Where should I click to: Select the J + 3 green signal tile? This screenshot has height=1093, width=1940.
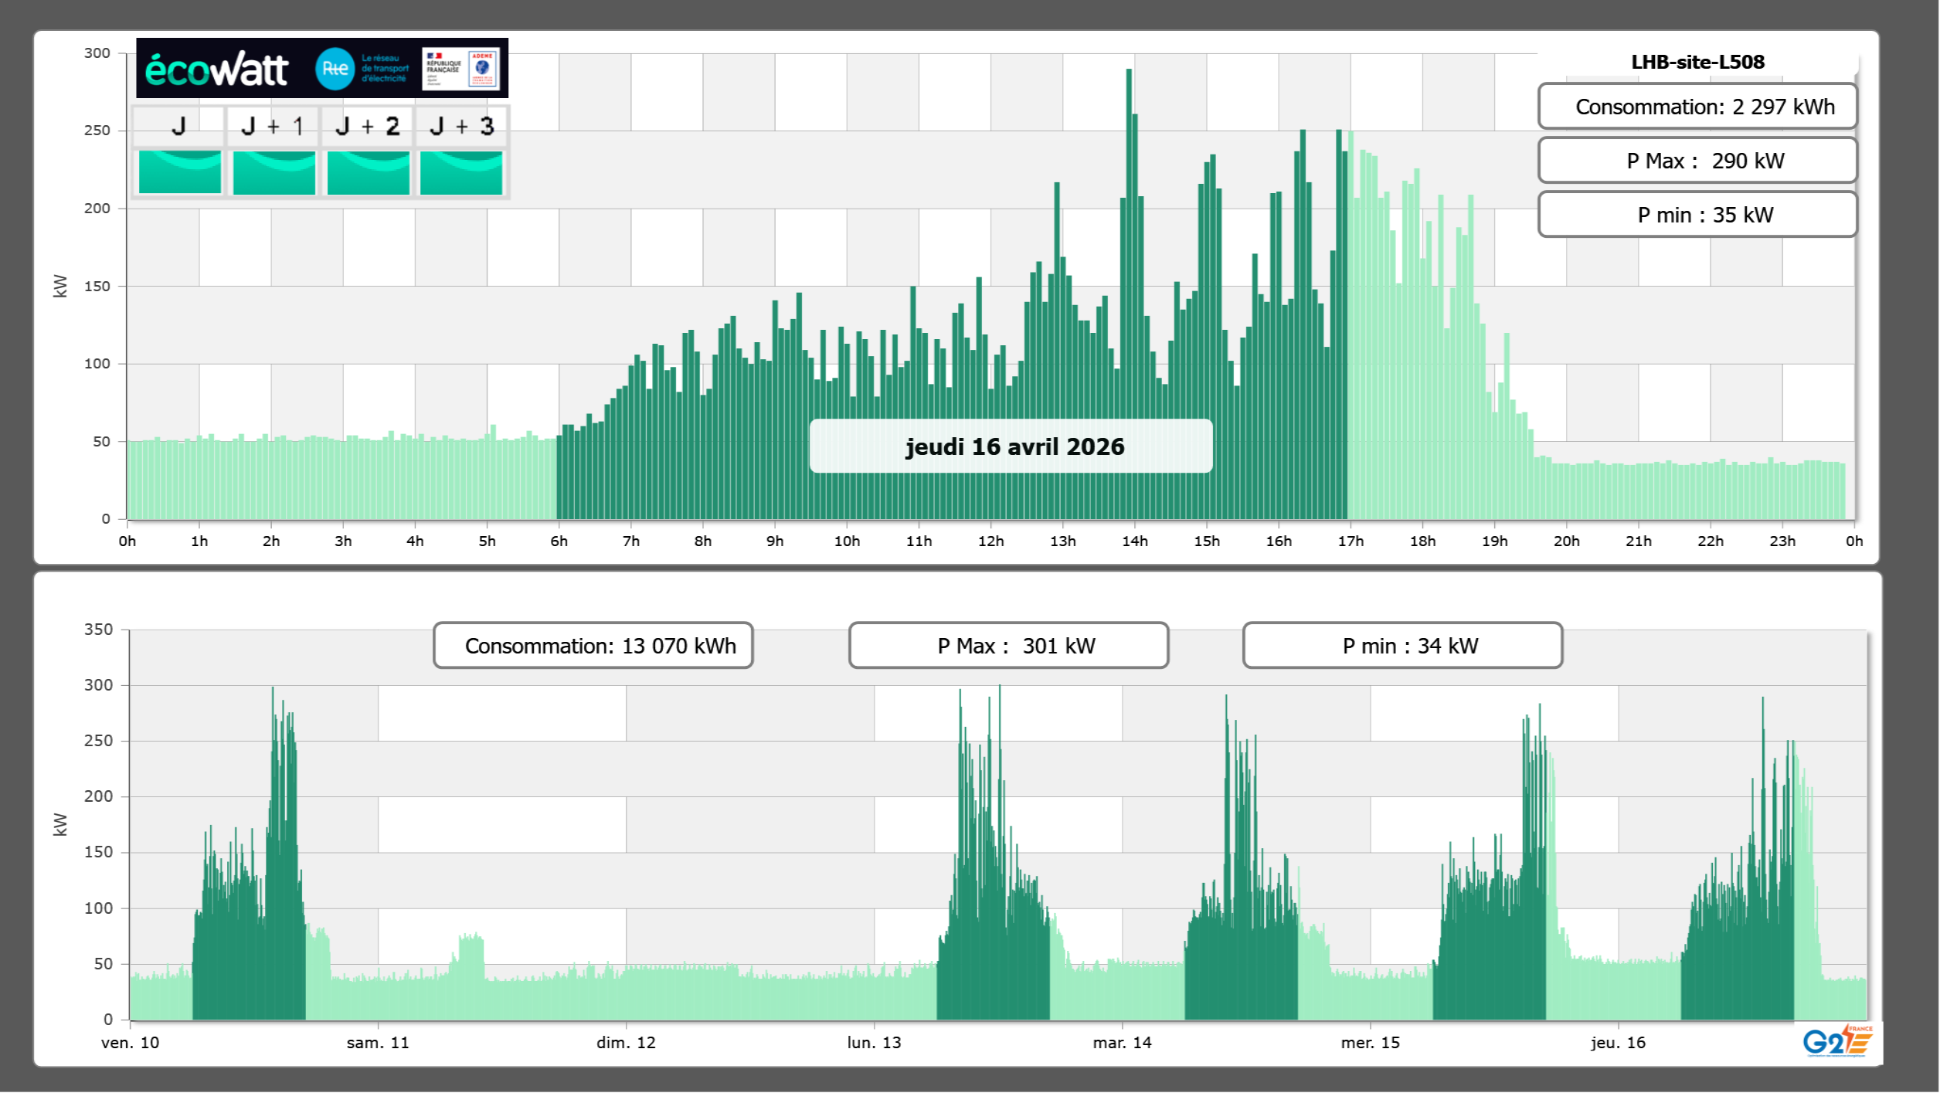coord(461,172)
